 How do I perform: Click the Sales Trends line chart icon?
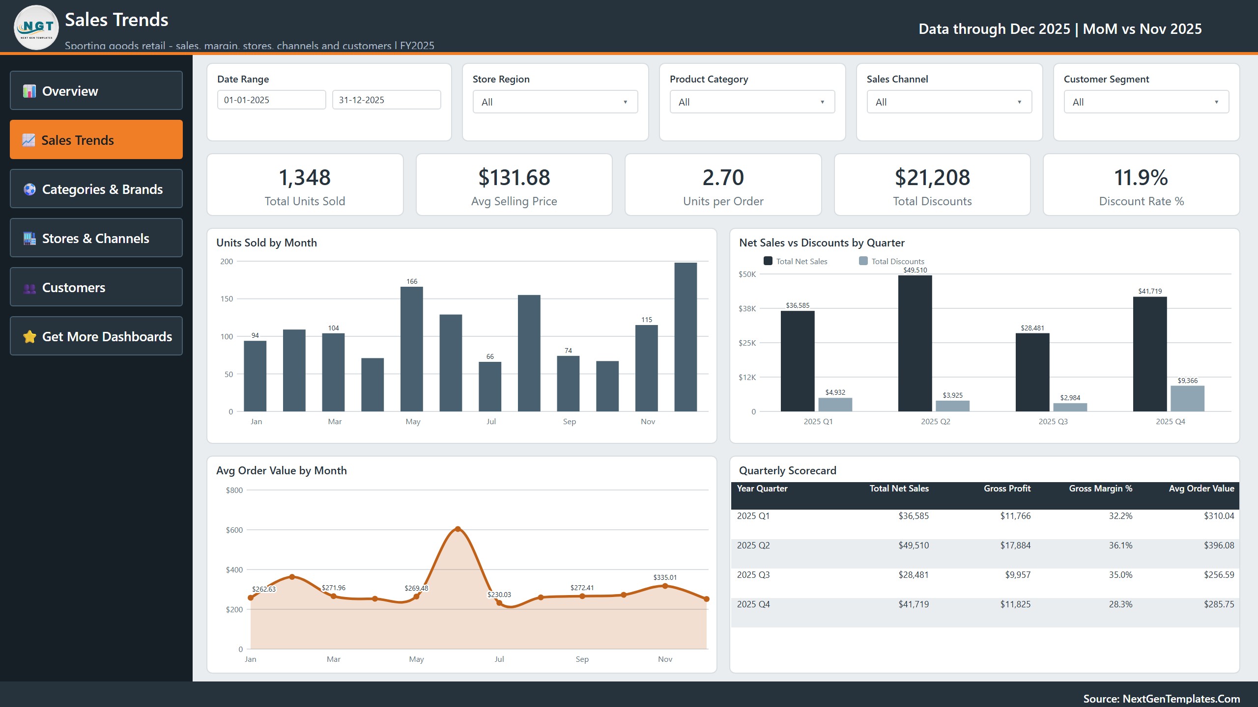(x=29, y=140)
